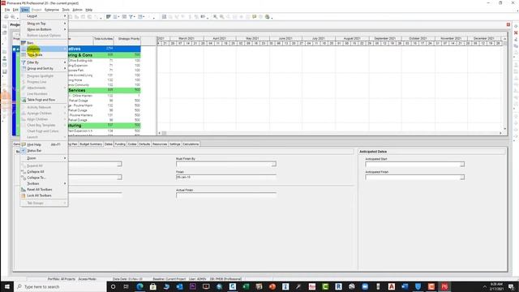Click the Windows Start button
Viewport: 519px width, 292px height.
pos(6,286)
